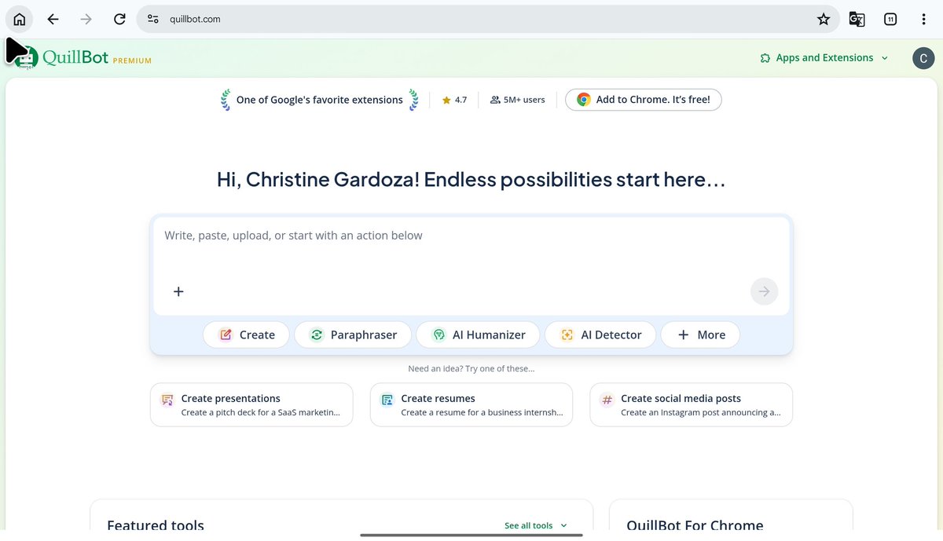
Task: Click the browser forward arrow
Action: [86, 19]
